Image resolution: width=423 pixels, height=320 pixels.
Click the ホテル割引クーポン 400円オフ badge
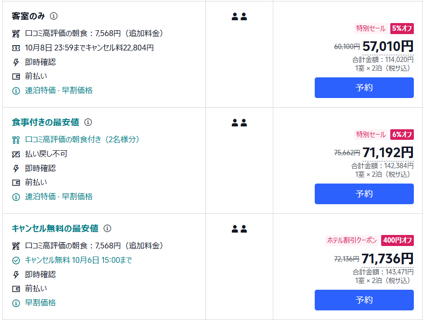[370, 240]
